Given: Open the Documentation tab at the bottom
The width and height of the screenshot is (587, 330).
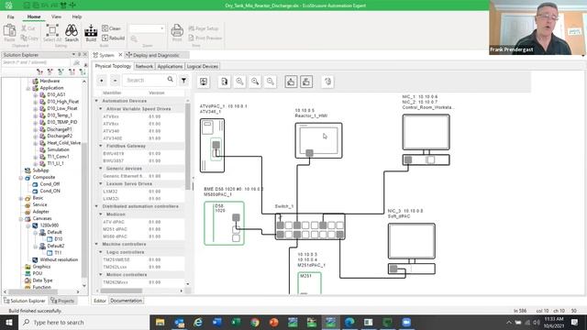Looking at the screenshot, I should pyautogui.click(x=127, y=301).
